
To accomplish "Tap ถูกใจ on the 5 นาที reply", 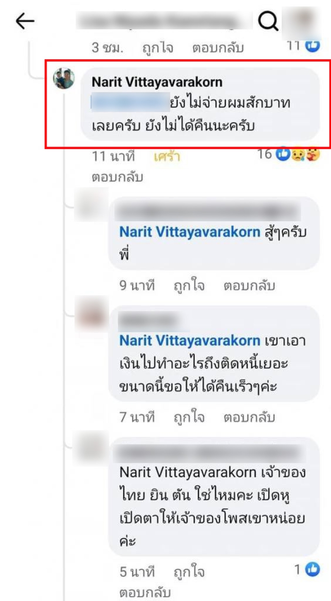I will (189, 572).
